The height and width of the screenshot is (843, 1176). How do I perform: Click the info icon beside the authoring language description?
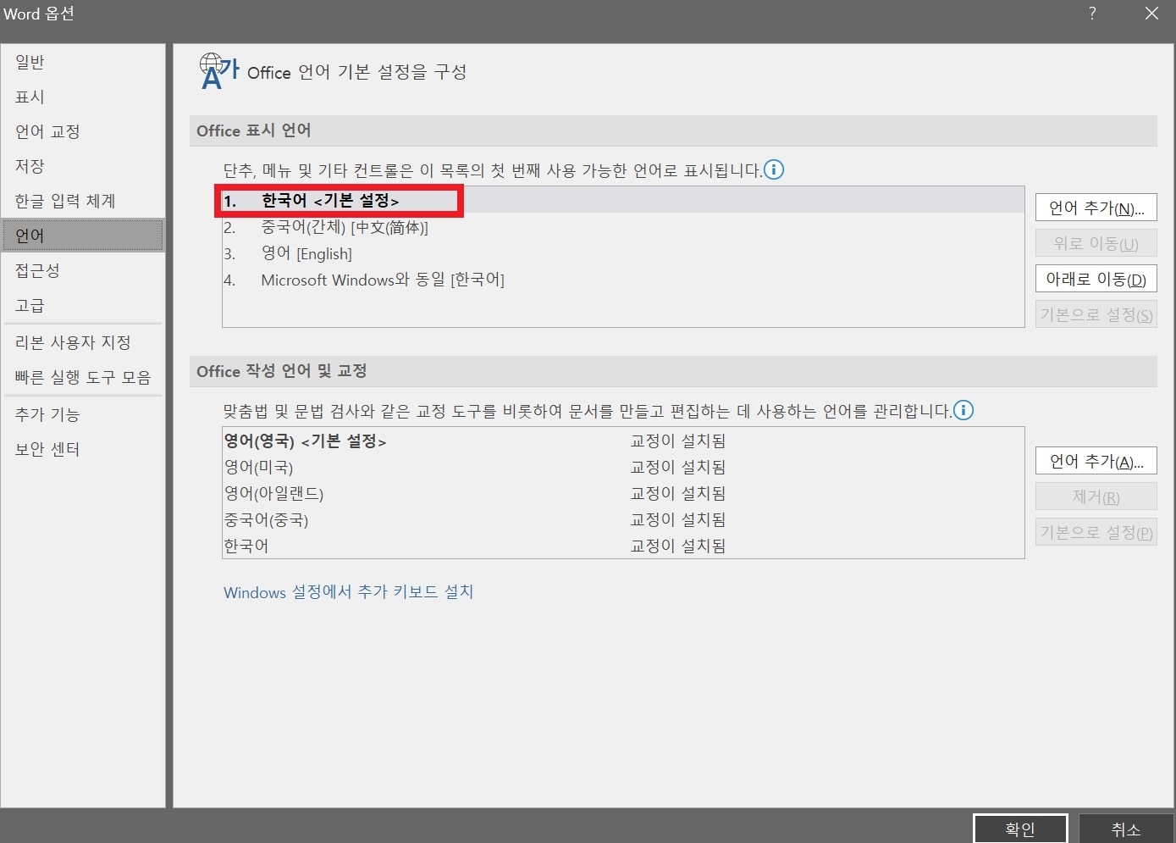coord(963,410)
